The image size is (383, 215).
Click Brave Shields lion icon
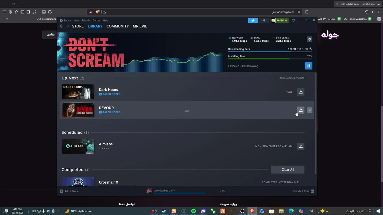97,12
